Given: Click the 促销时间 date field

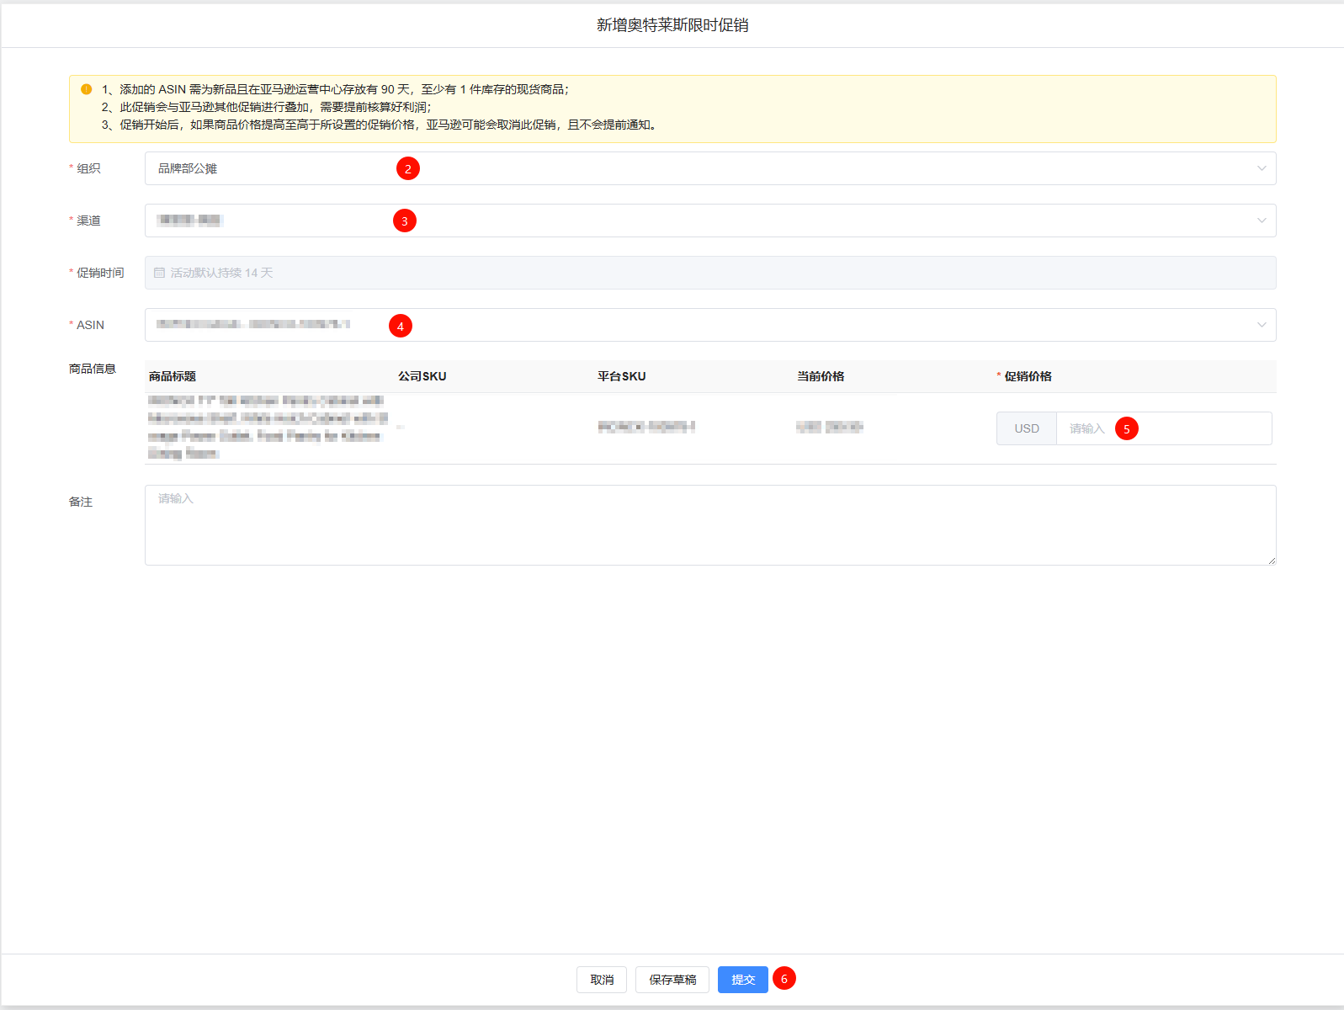Looking at the screenshot, I should 709,273.
